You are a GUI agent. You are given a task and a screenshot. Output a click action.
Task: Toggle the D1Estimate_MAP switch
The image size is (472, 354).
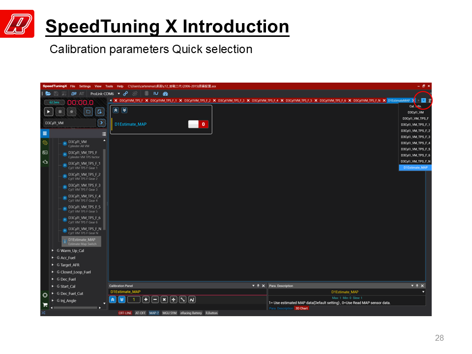click(198, 124)
